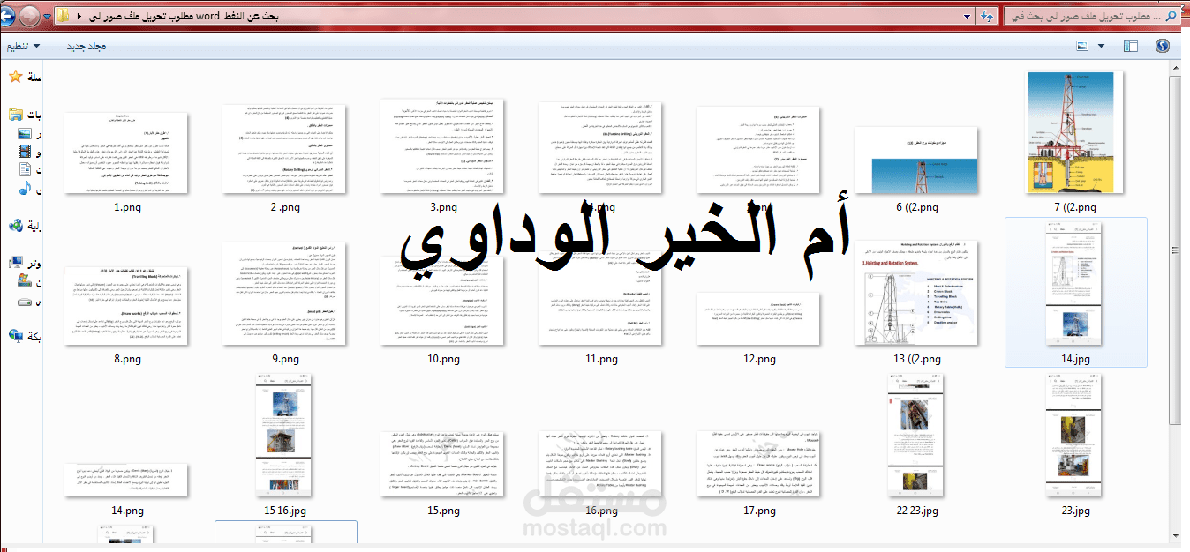Toggle the preview pane icon

coord(1131,46)
